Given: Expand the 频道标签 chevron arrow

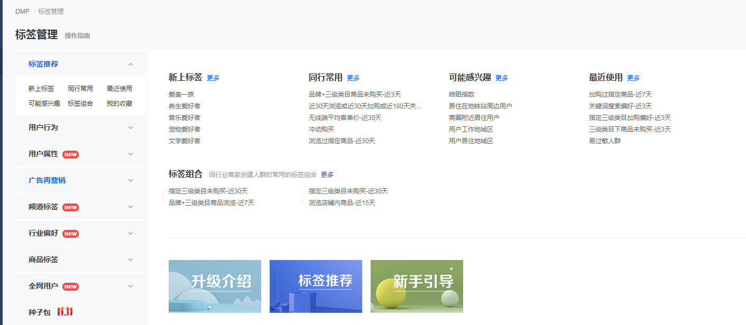Looking at the screenshot, I should [x=131, y=207].
